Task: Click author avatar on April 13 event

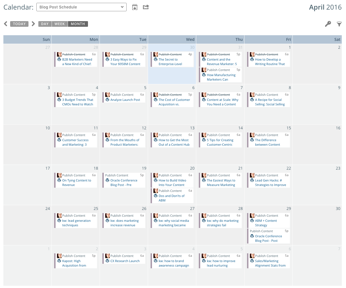Action: [156, 135]
